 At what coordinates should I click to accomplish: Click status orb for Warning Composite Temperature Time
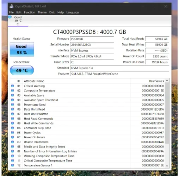pos(12,156)
